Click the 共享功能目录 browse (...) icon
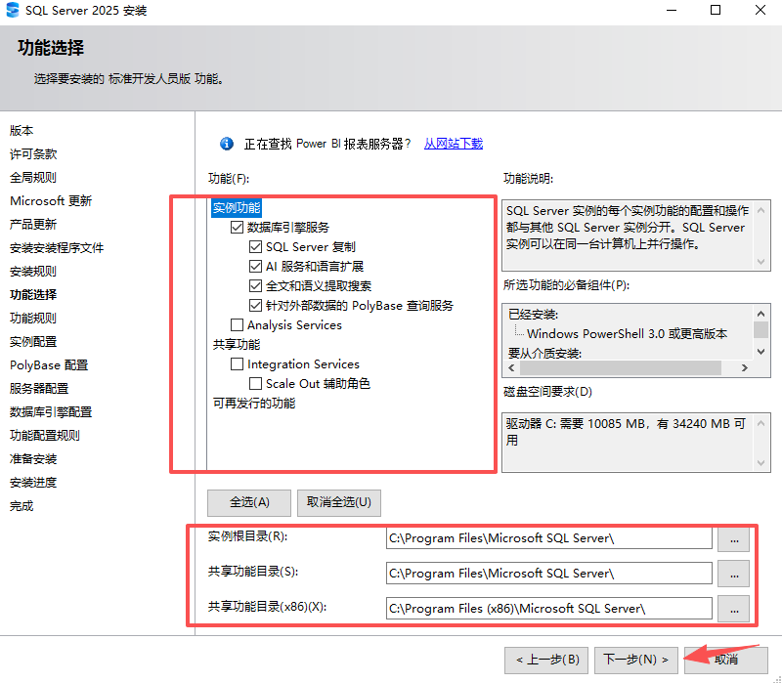 pyautogui.click(x=733, y=574)
